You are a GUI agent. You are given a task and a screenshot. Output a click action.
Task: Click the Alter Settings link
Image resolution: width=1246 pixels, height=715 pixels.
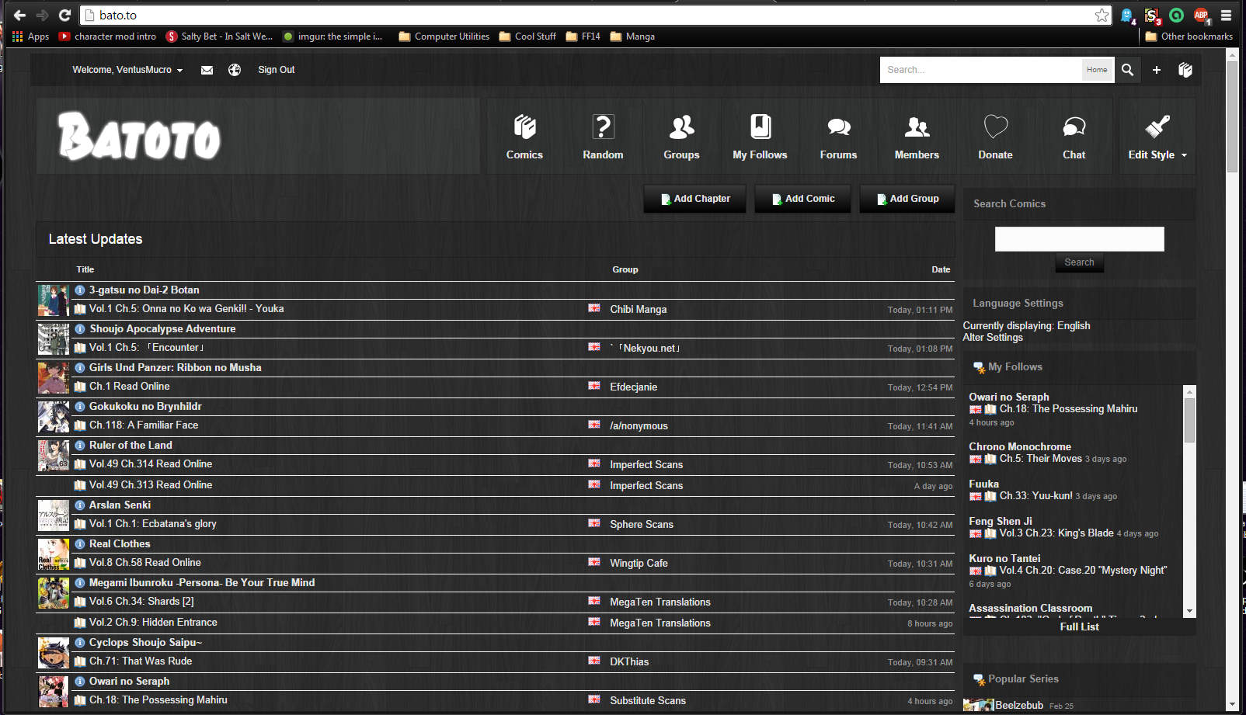coord(993,338)
